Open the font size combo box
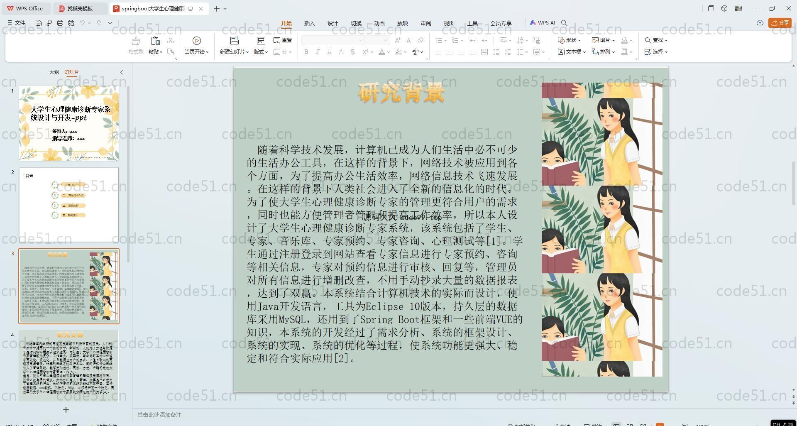797x426 pixels. point(377,40)
